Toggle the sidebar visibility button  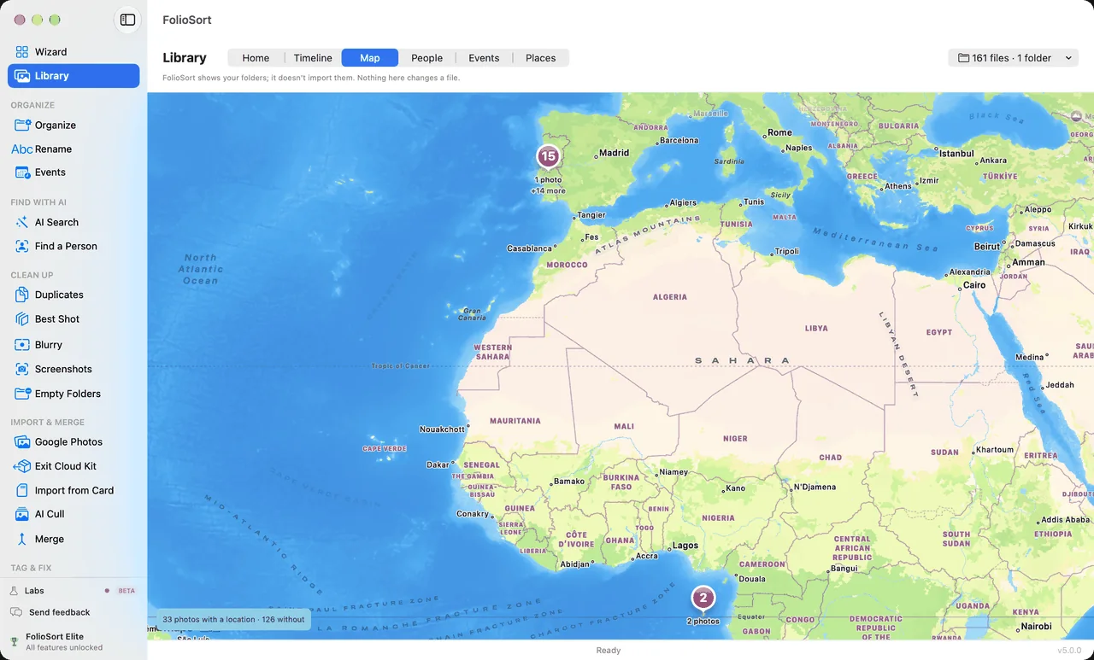coord(127,20)
